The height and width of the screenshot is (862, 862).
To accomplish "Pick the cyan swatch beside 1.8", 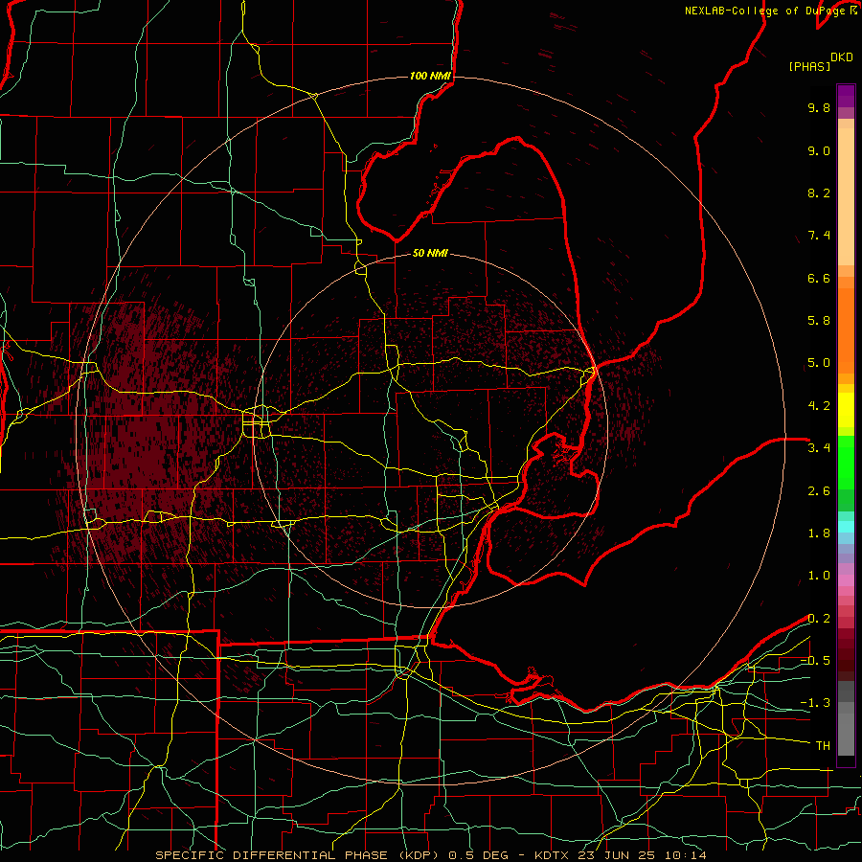I will (x=846, y=527).
